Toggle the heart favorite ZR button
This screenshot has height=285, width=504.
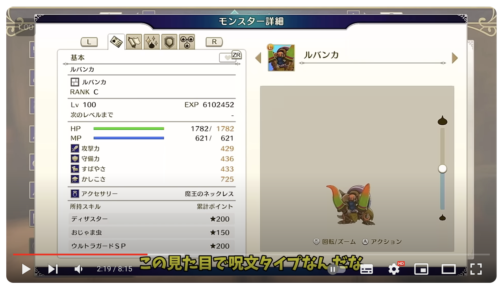pos(230,57)
